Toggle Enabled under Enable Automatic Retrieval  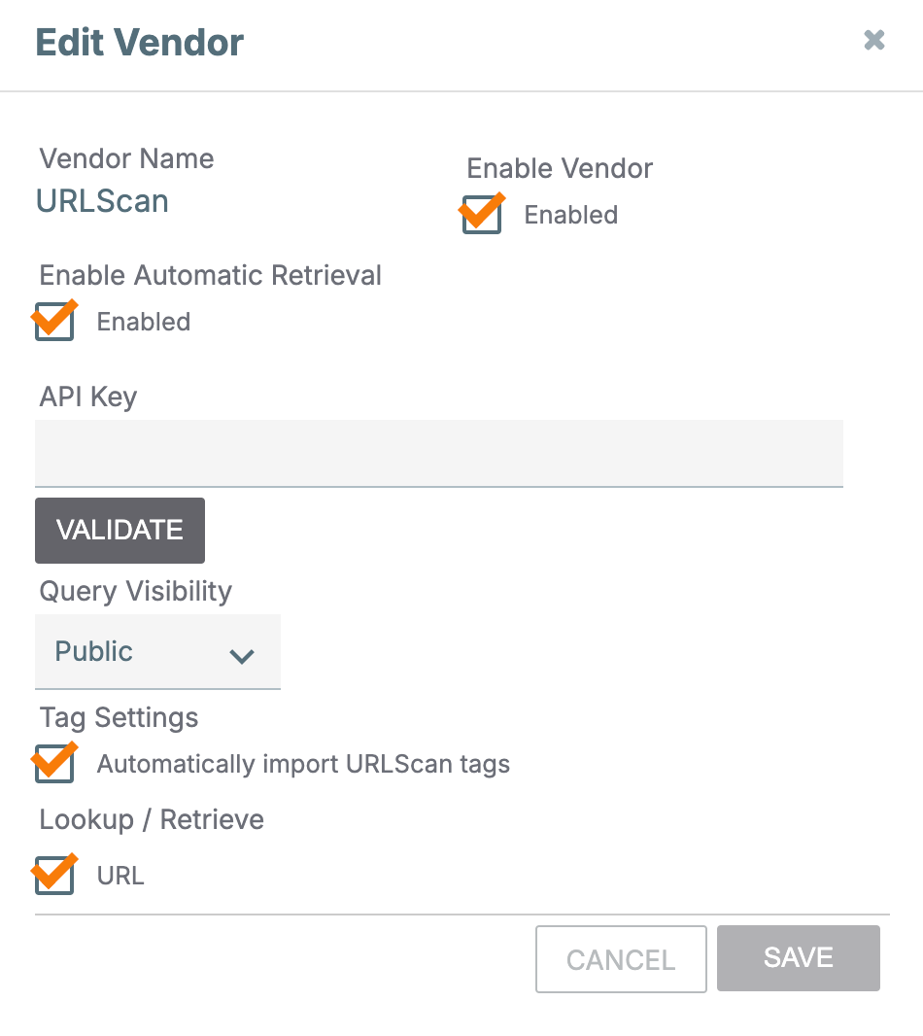click(x=54, y=319)
